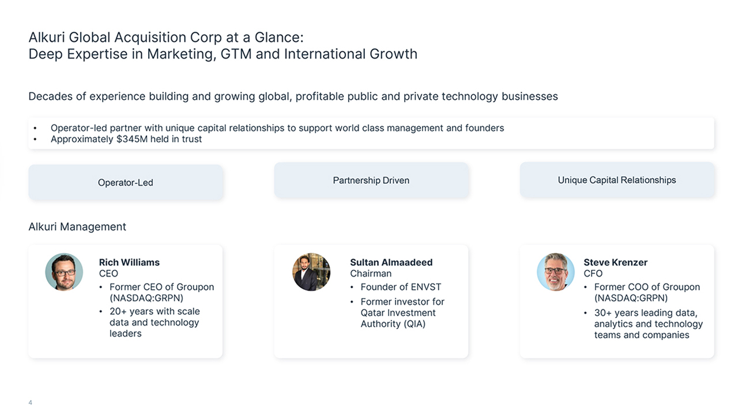This screenshot has width=738, height=415.
Task: Click the 'Decades of experience' subtitle line
Action: click(x=293, y=96)
